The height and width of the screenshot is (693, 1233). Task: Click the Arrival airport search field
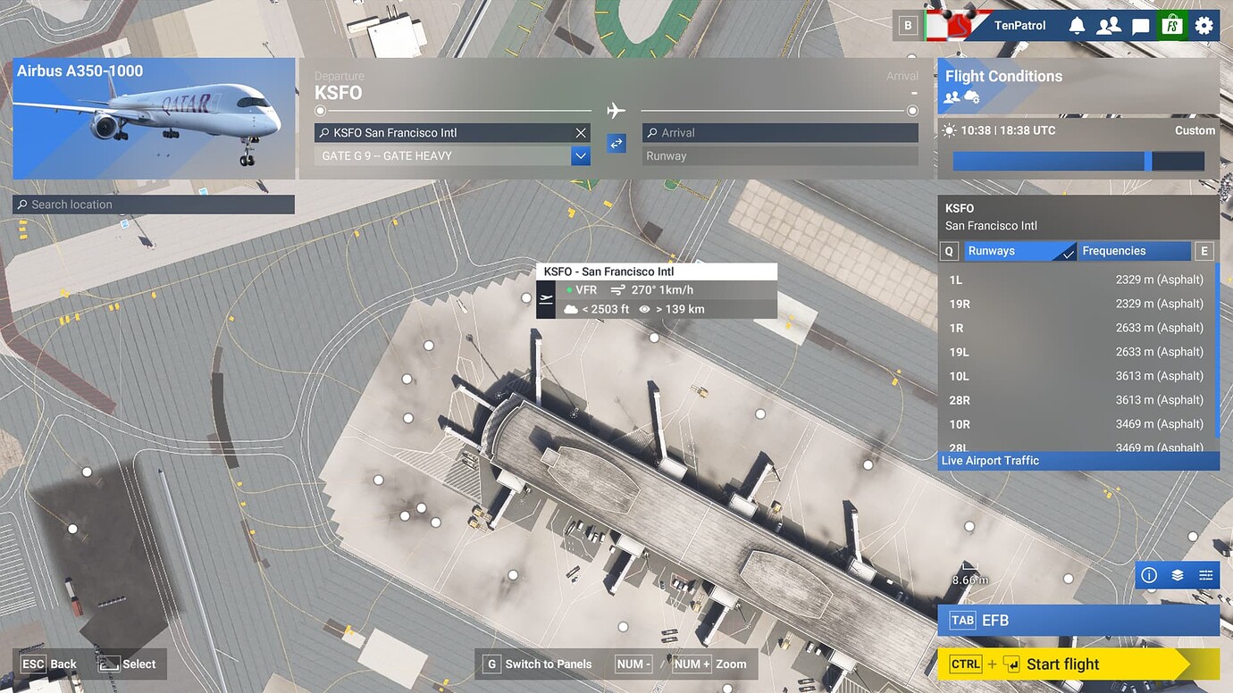click(780, 133)
